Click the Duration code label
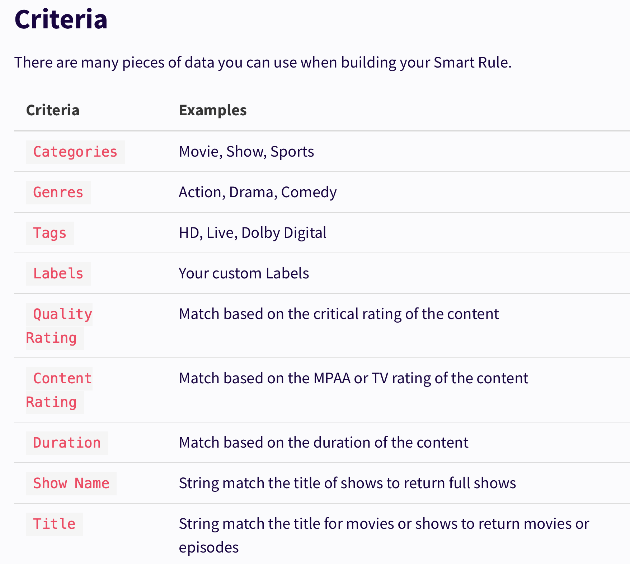The height and width of the screenshot is (564, 630). (67, 443)
